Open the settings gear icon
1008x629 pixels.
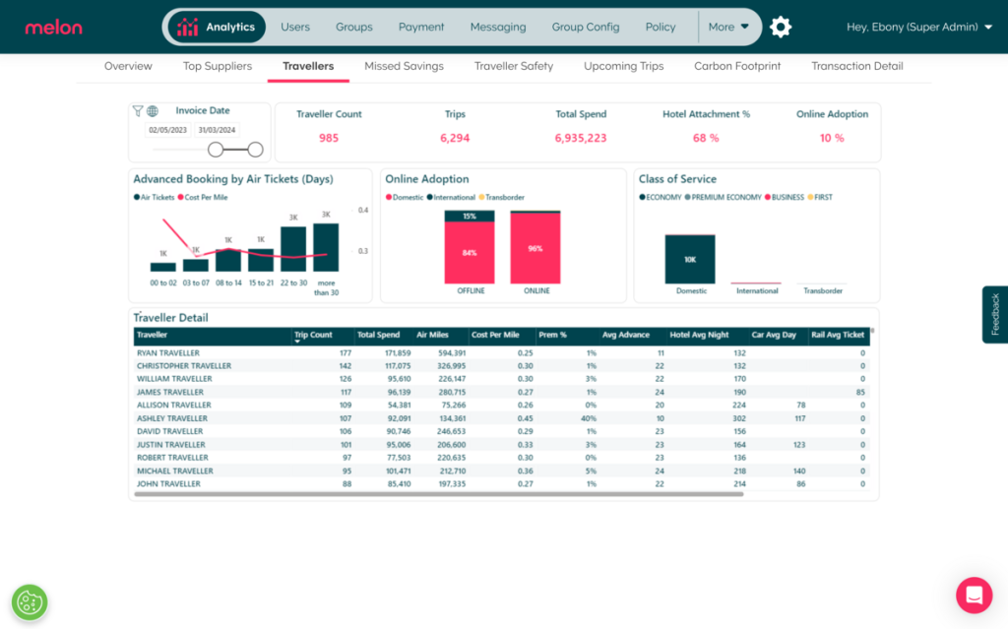tap(781, 27)
